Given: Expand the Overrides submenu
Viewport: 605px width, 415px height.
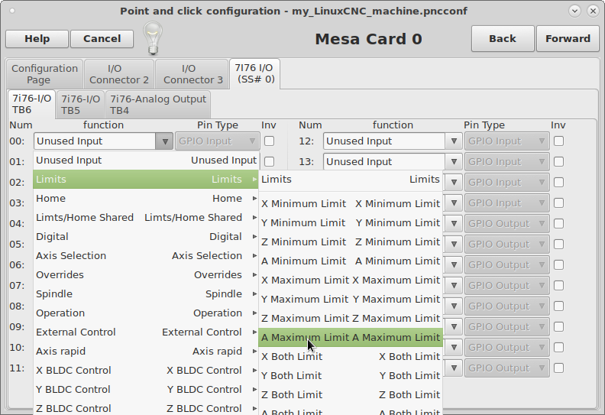Looking at the screenshot, I should (146, 275).
